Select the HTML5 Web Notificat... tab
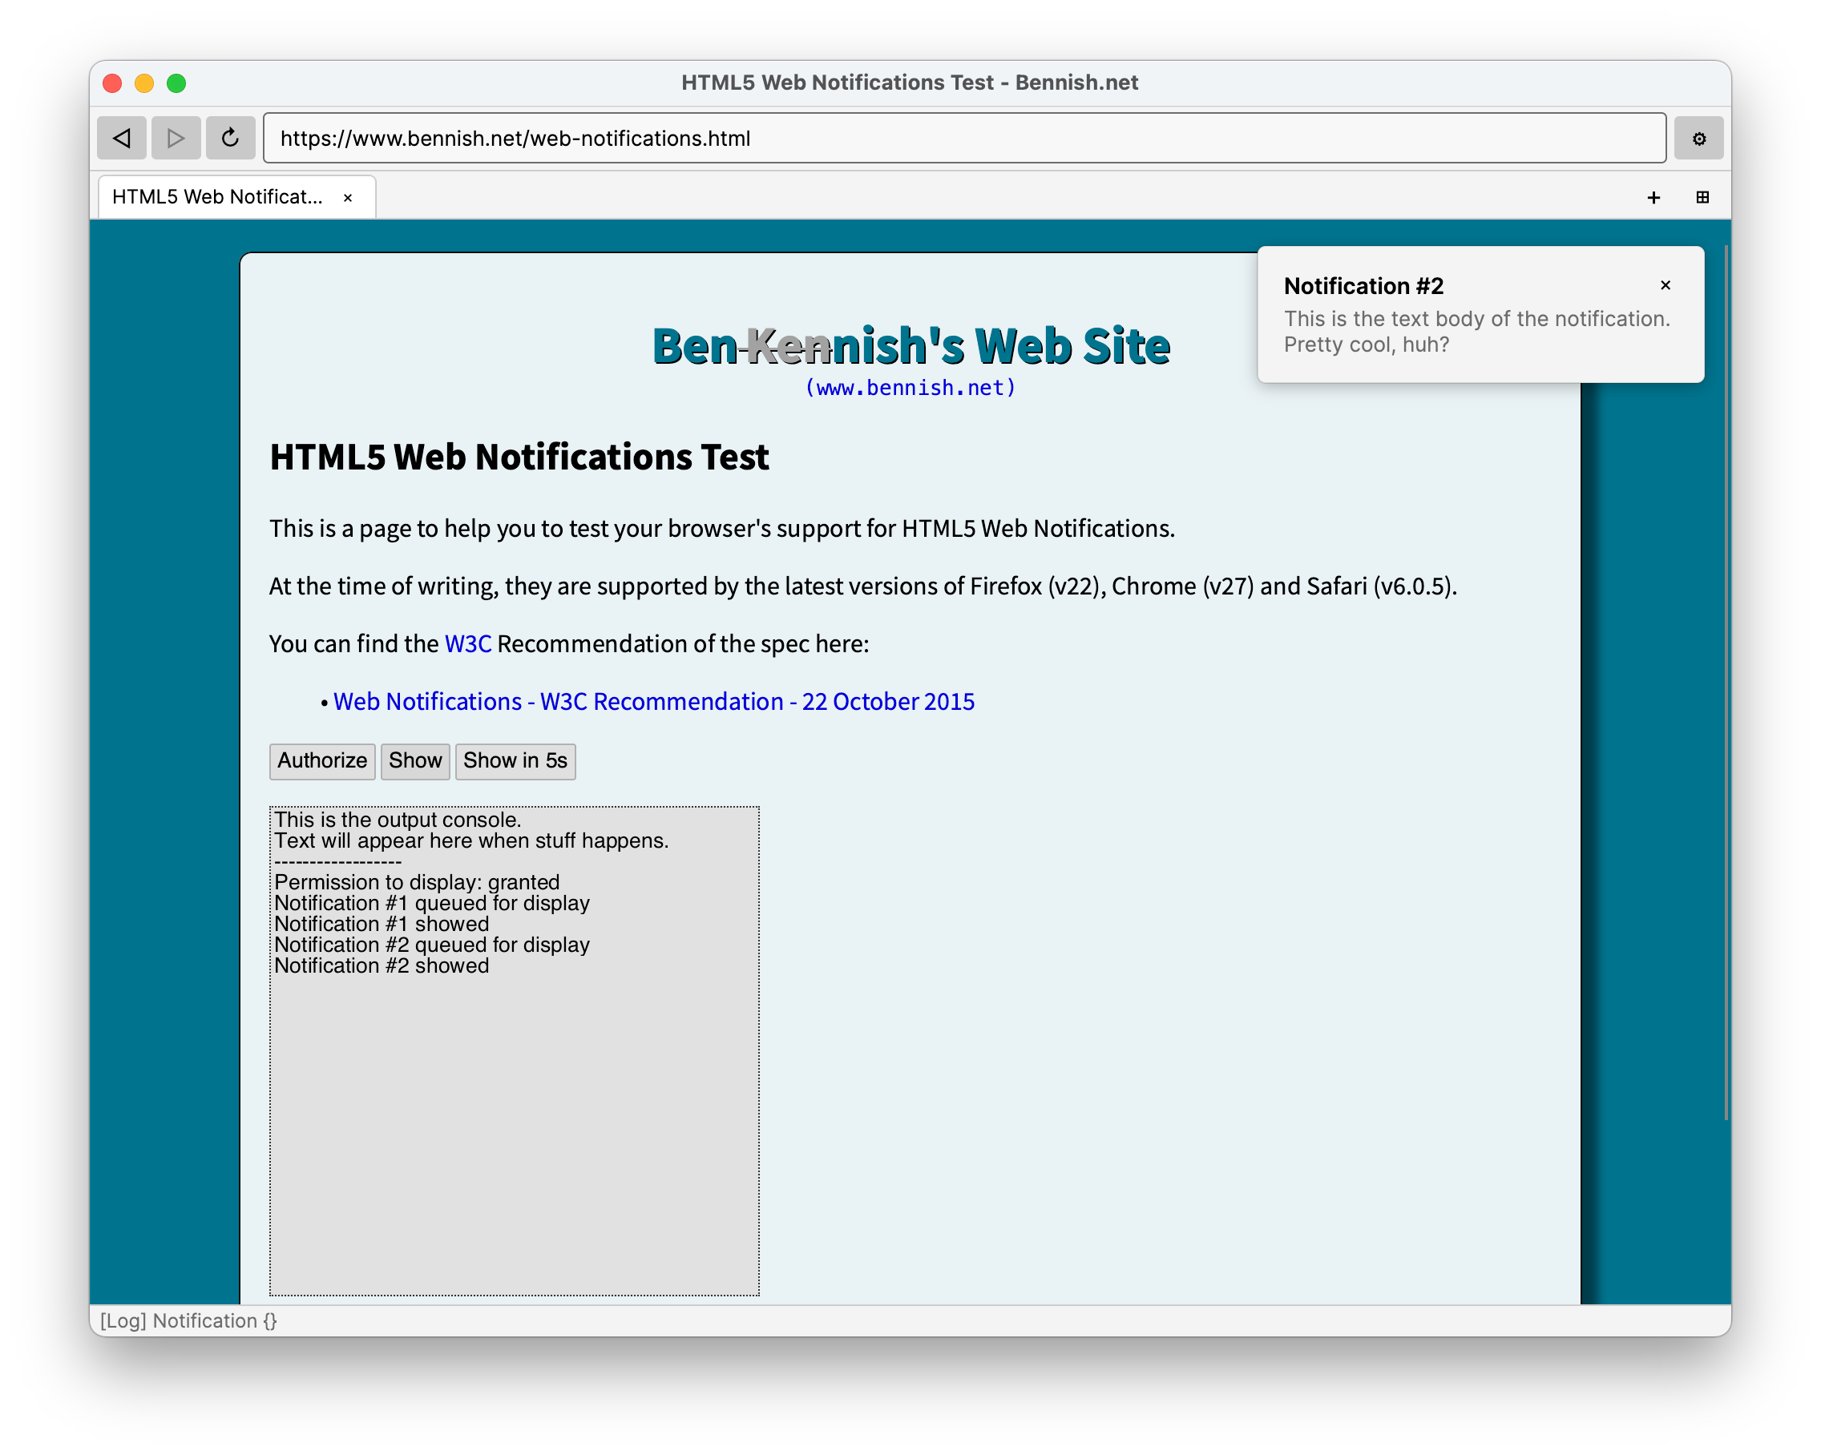1821x1455 pixels. [x=217, y=198]
